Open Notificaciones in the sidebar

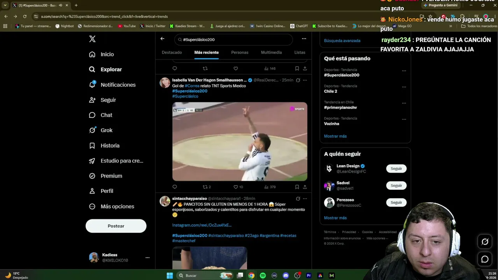(x=112, y=85)
